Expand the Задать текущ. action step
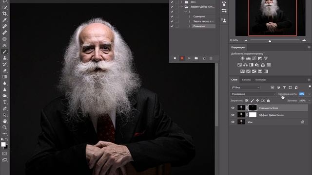The image size is (312, 175). (x=190, y=21)
